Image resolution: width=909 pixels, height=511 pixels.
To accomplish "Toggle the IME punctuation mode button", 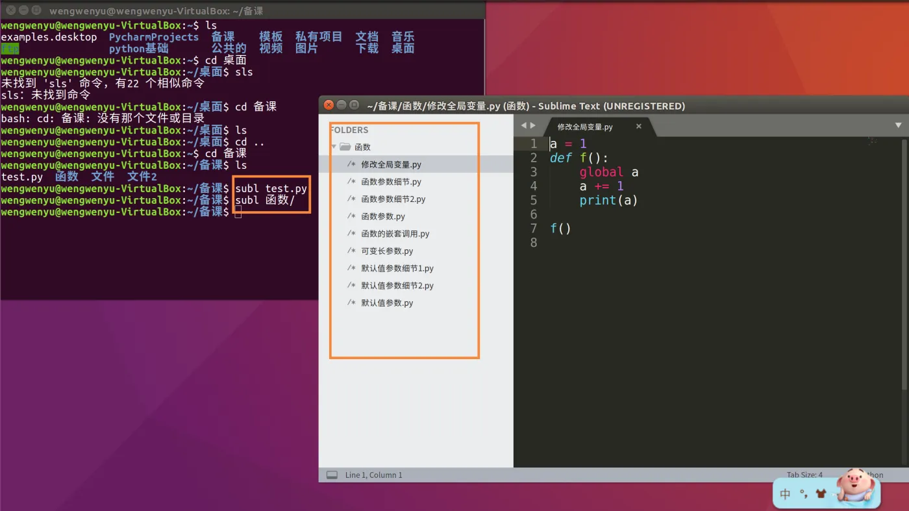I will point(804,494).
